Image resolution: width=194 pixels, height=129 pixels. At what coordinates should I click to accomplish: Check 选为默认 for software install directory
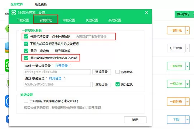pyautogui.click(x=117, y=72)
